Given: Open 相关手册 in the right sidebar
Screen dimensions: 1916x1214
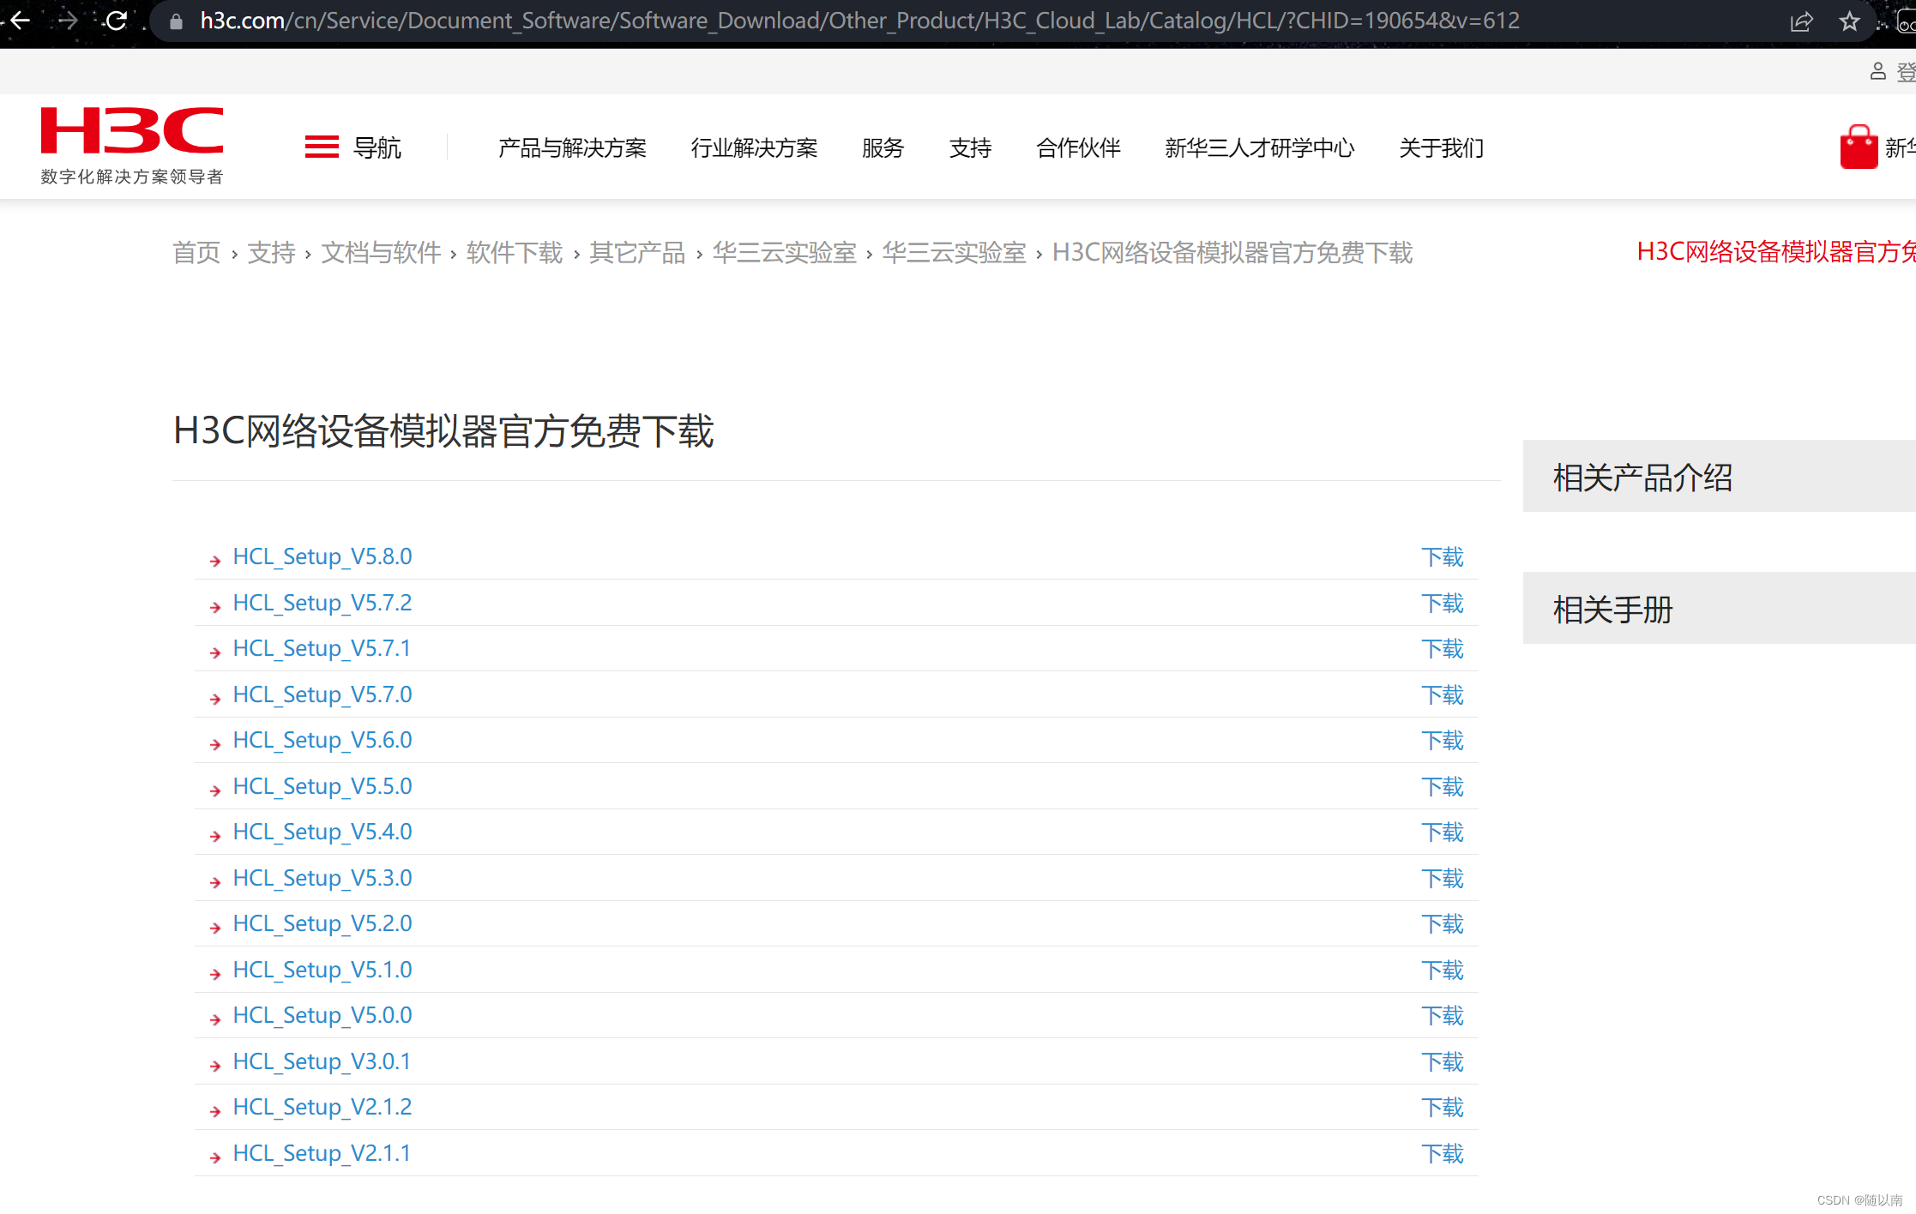Looking at the screenshot, I should click(1612, 609).
